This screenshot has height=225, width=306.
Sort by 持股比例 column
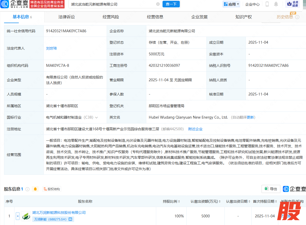pos(179,201)
